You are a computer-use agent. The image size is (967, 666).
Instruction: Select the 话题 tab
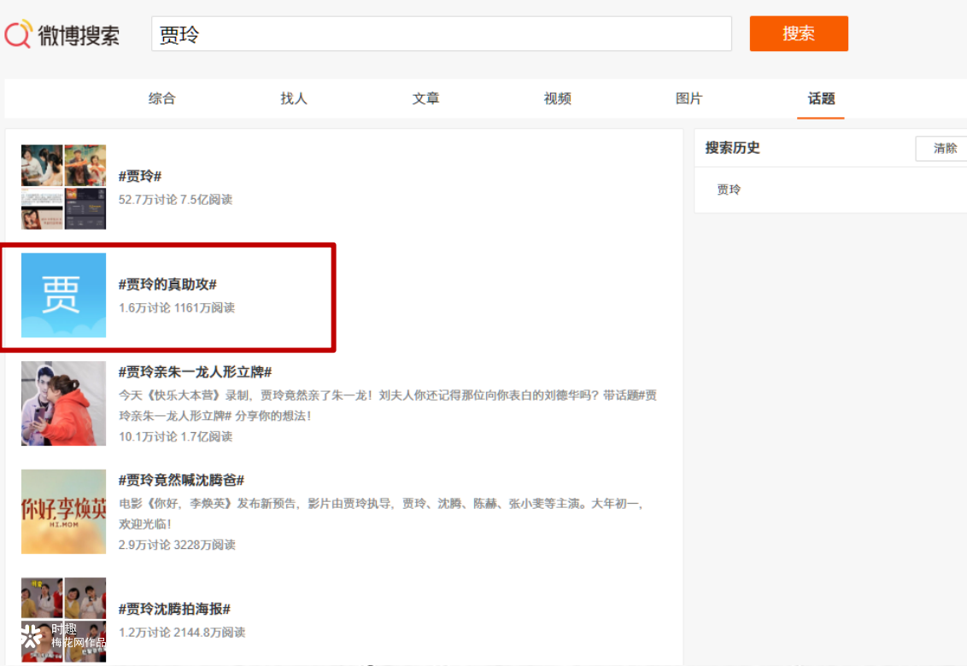click(x=821, y=99)
